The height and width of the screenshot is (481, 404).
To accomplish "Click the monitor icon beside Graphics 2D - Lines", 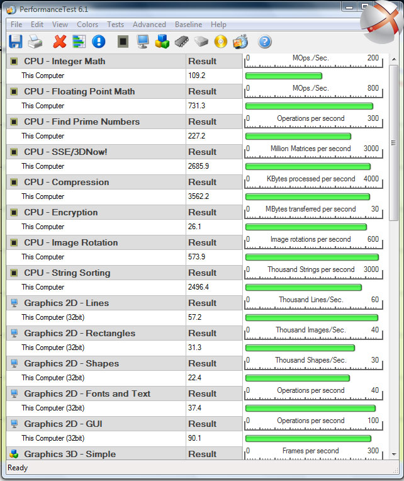I will pos(14,303).
